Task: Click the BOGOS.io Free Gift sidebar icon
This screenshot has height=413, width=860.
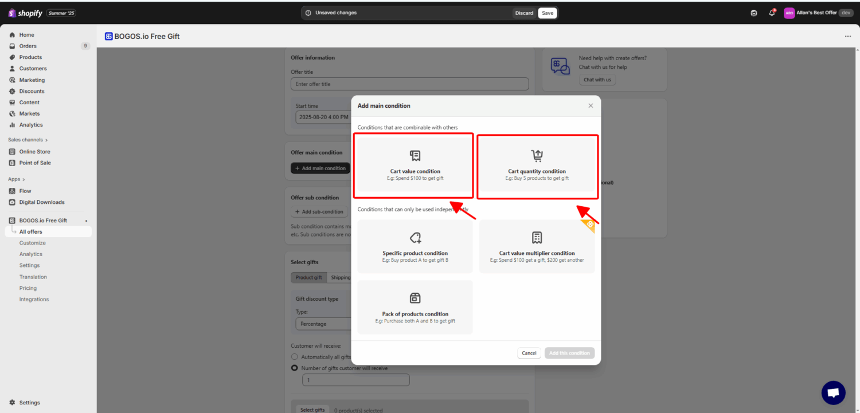Action: click(12, 221)
